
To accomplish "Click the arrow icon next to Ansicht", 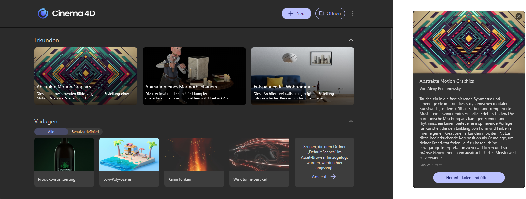I will (x=333, y=177).
